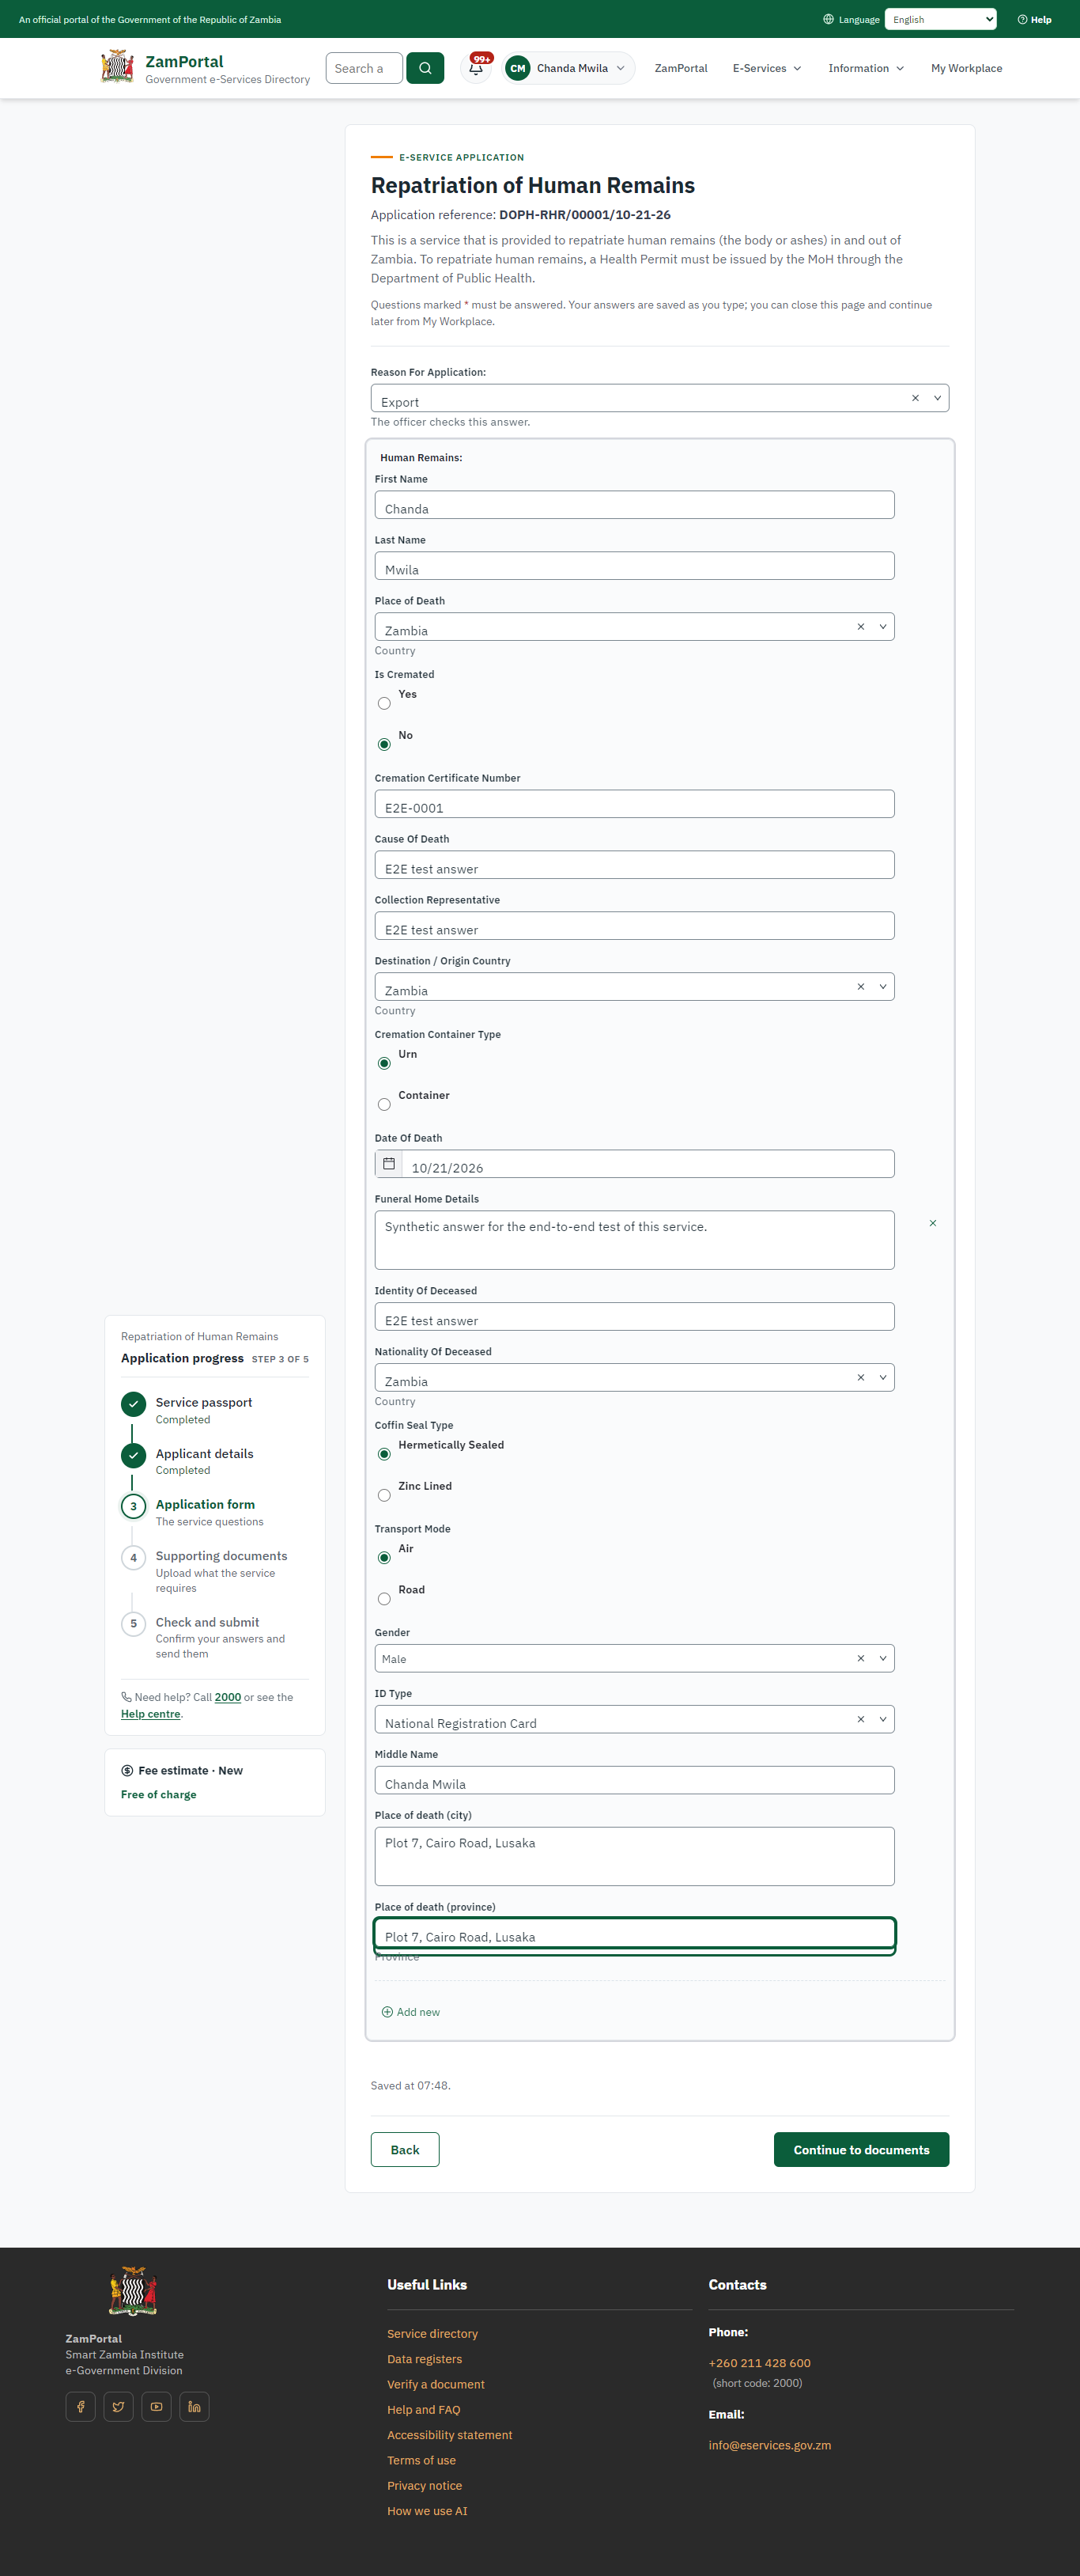Open the Language select box
This screenshot has height=2576, width=1080.
940,19
